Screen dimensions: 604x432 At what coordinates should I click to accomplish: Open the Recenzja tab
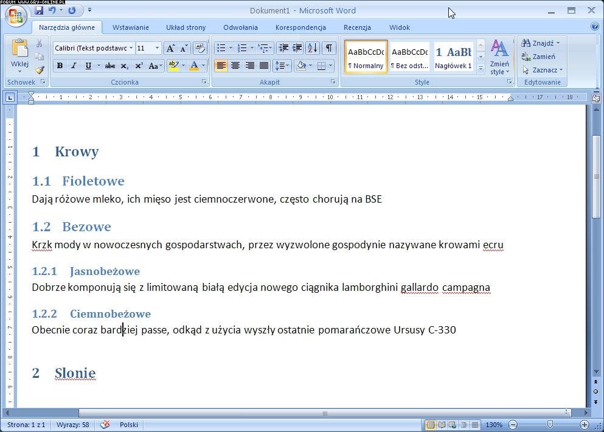tap(357, 27)
